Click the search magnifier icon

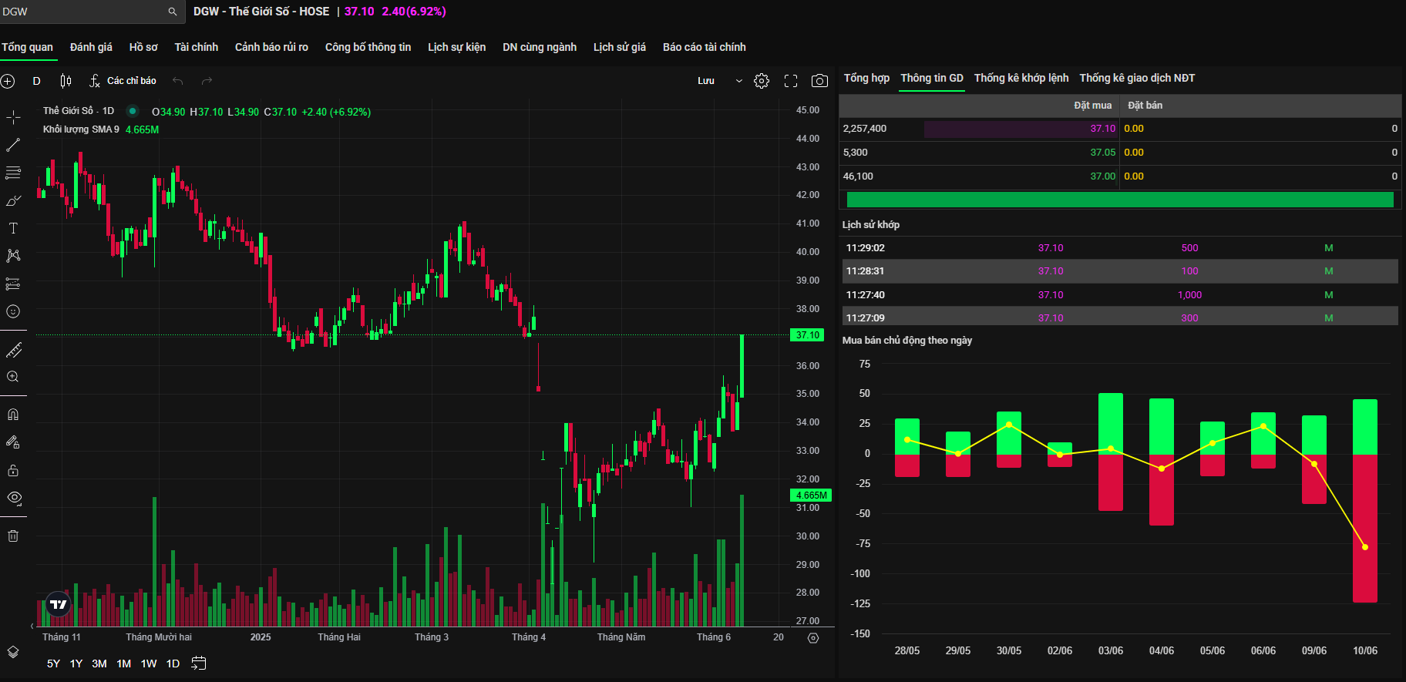[x=172, y=12]
